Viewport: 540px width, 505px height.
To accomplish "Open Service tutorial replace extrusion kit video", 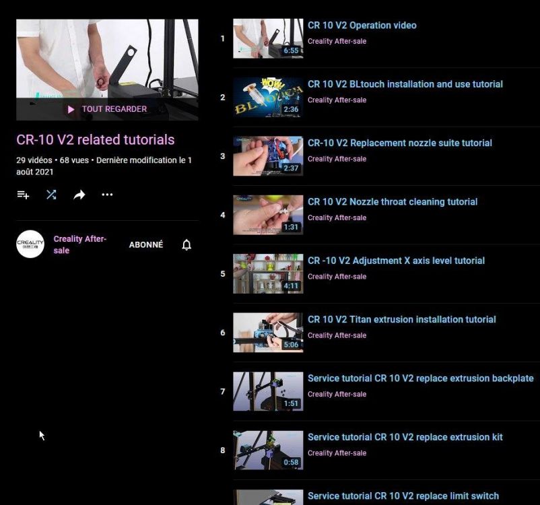I will click(405, 437).
